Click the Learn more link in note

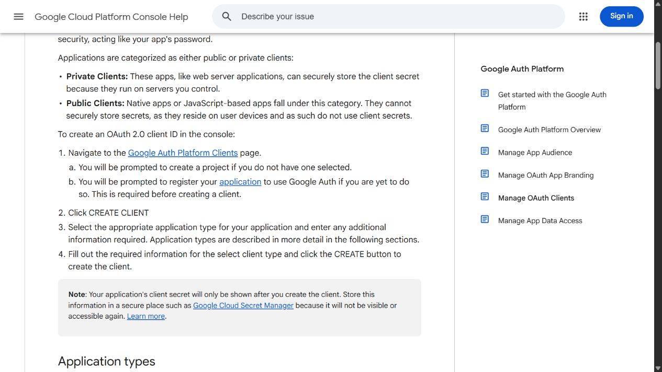(x=146, y=317)
